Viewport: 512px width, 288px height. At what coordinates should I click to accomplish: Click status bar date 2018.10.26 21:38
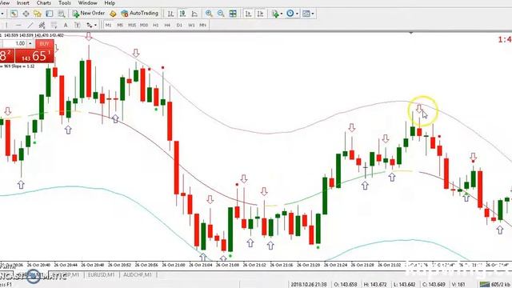[308, 285]
